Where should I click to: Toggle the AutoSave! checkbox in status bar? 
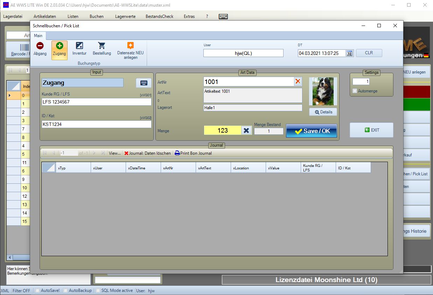pyautogui.click(x=37, y=290)
